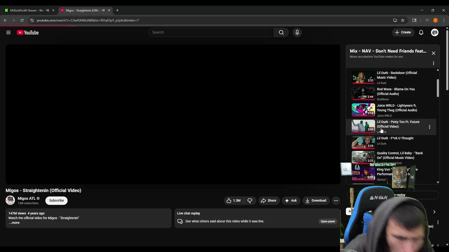Click the video title Migos - Straightenin

pos(43,190)
